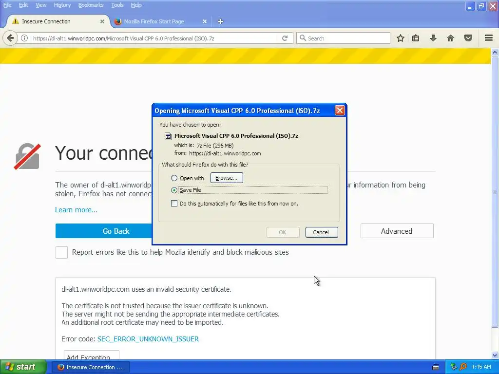Click the 4:45 AM taskbar clock
The width and height of the screenshot is (499, 374).
(x=481, y=367)
